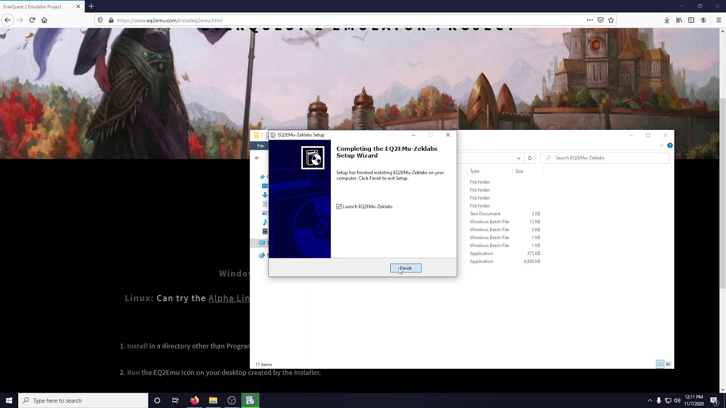
Task: Uncheck Launch EQ2EMu-Zeklabs checkbox
Action: (x=339, y=207)
